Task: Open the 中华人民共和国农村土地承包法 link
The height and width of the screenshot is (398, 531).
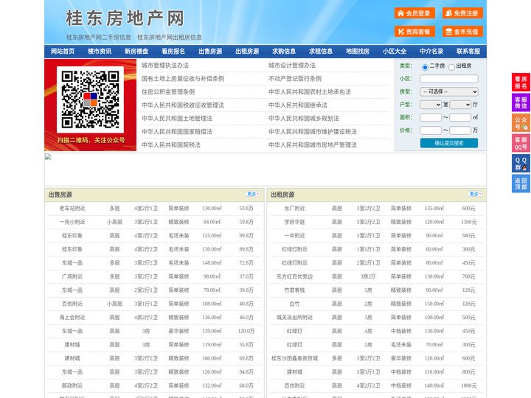Action: (x=310, y=91)
